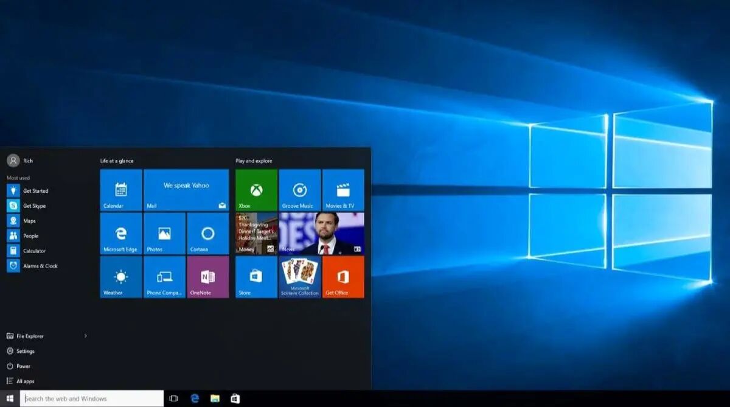
Task: Launch Microsoft Edge from the tile
Action: click(x=121, y=233)
